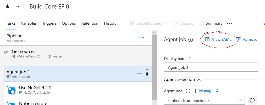This screenshot has height=105, width=265.
Task: Click the Agent job 1 drag handle
Action: [x=147, y=73]
